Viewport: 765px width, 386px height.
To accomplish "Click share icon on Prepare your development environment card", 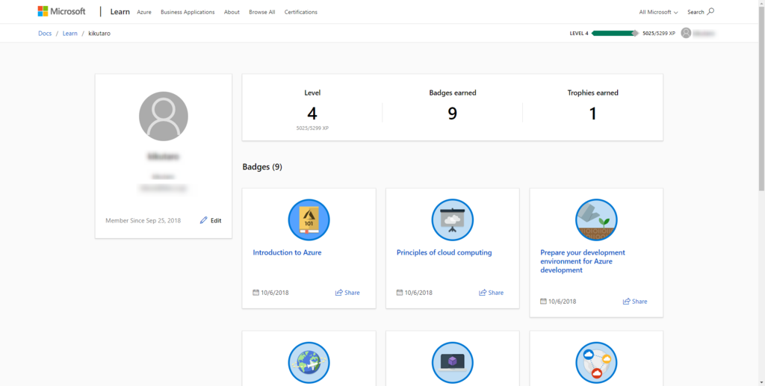I will 627,301.
